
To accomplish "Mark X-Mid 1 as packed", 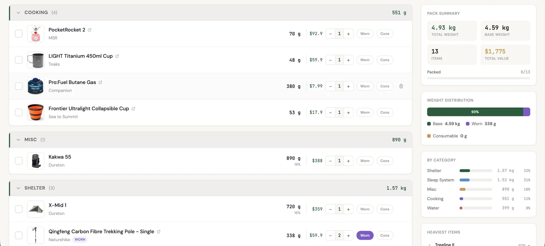I will 19,209.
